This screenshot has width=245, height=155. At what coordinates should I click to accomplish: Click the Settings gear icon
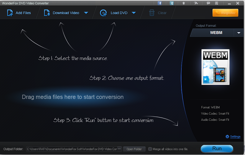coord(227,137)
